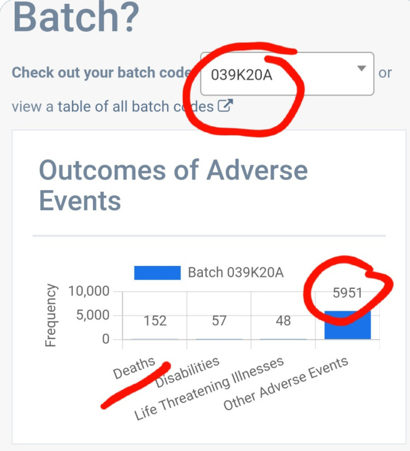This screenshot has width=410, height=451.
Task: Click the 'Outcomes of Adverse Events' heading
Action: pos(173,186)
